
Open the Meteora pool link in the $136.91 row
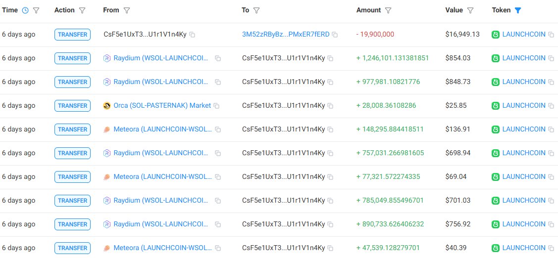pos(162,129)
